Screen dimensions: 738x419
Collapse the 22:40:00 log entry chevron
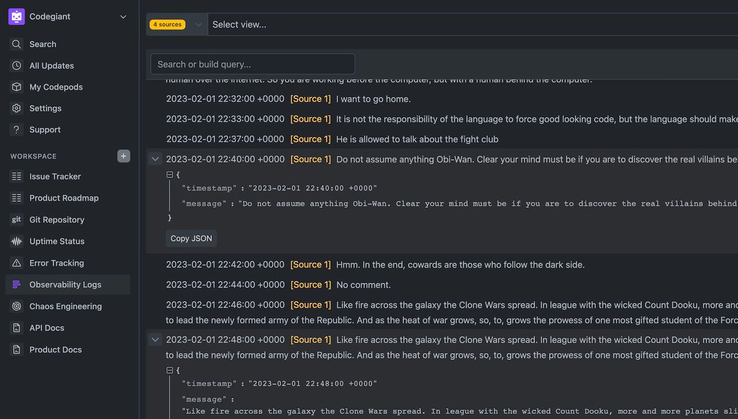coord(155,158)
